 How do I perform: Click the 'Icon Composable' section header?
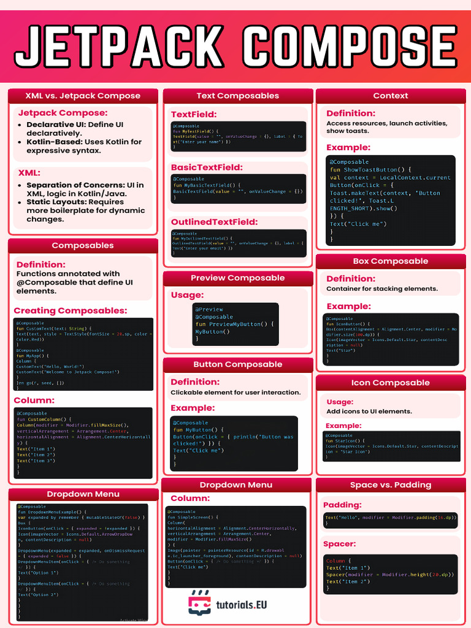(391, 383)
